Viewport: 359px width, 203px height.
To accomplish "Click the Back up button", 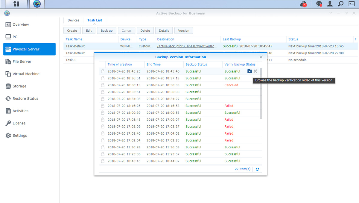I will pos(107,30).
